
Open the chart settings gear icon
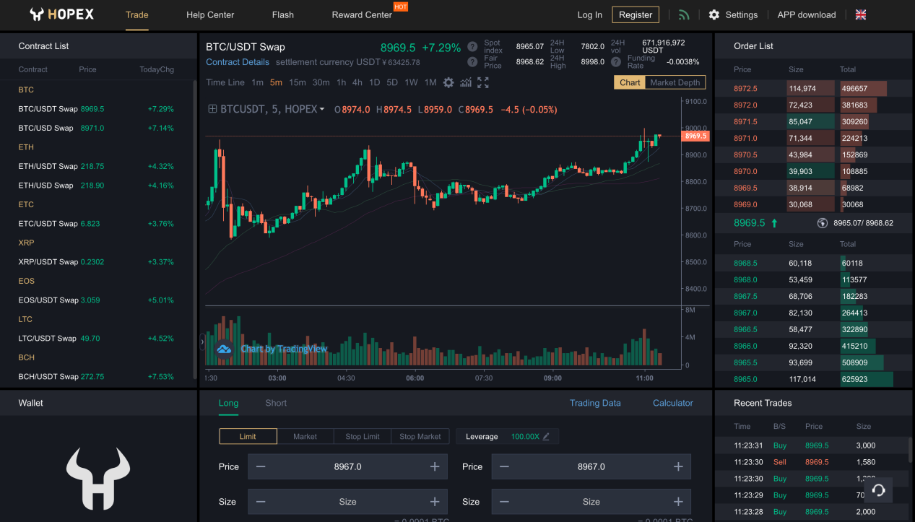pyautogui.click(x=448, y=82)
